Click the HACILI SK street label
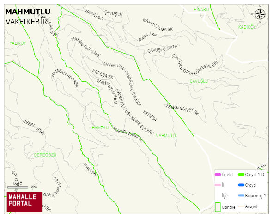 click(x=94, y=15)
